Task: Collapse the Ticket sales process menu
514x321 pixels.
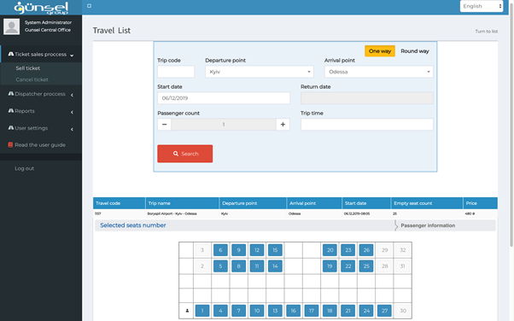Action: tap(41, 55)
